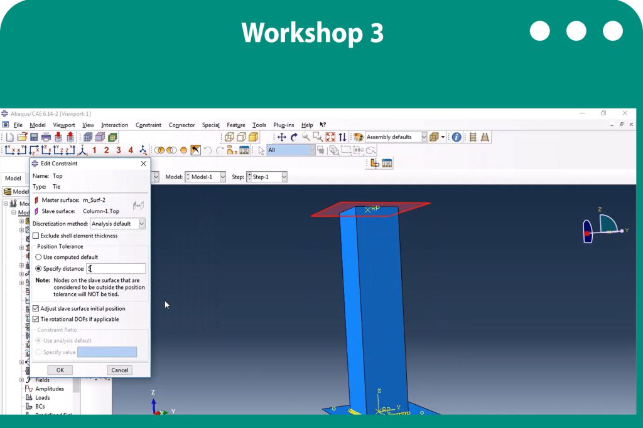Expand the Fields tree node

pos(22,380)
